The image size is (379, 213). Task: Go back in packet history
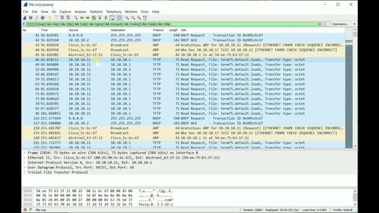point(82,18)
